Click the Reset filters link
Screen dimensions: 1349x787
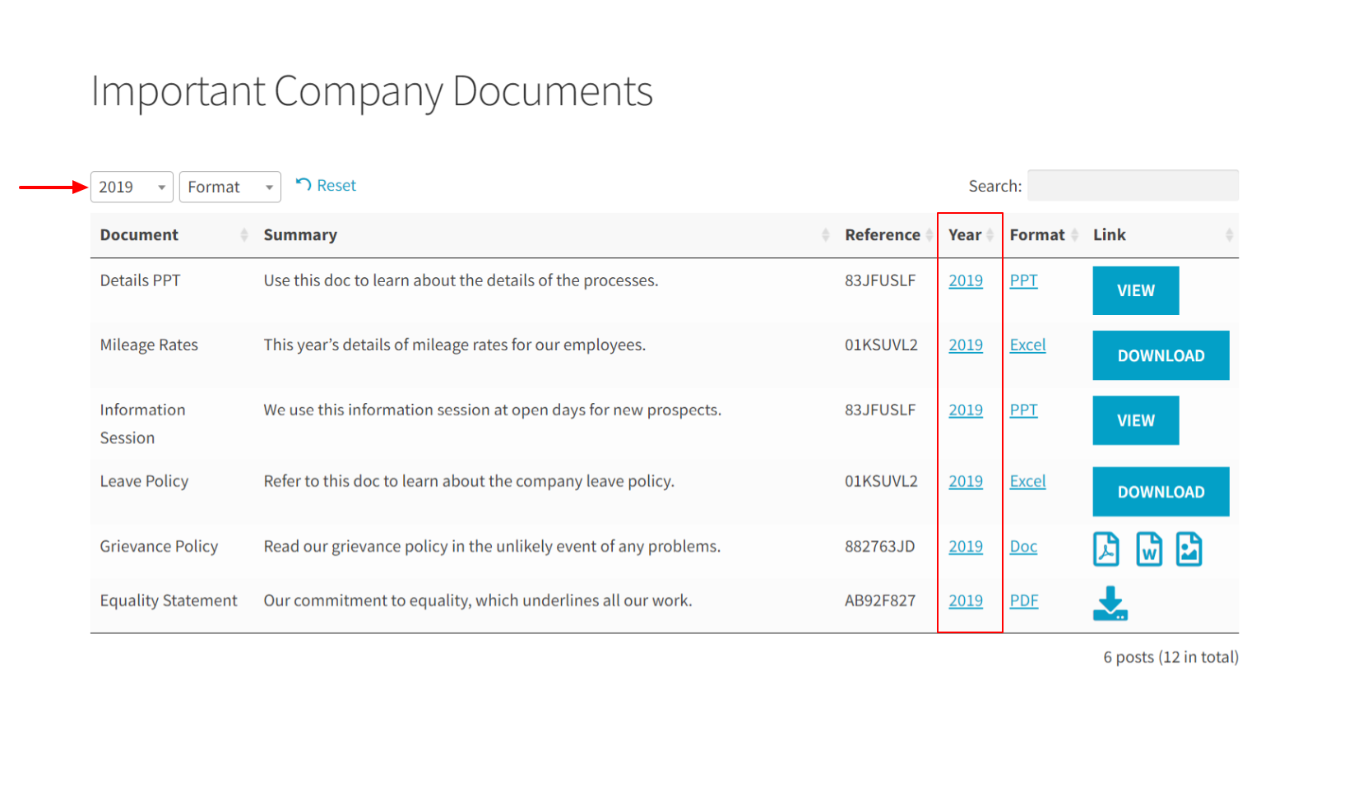tap(327, 185)
